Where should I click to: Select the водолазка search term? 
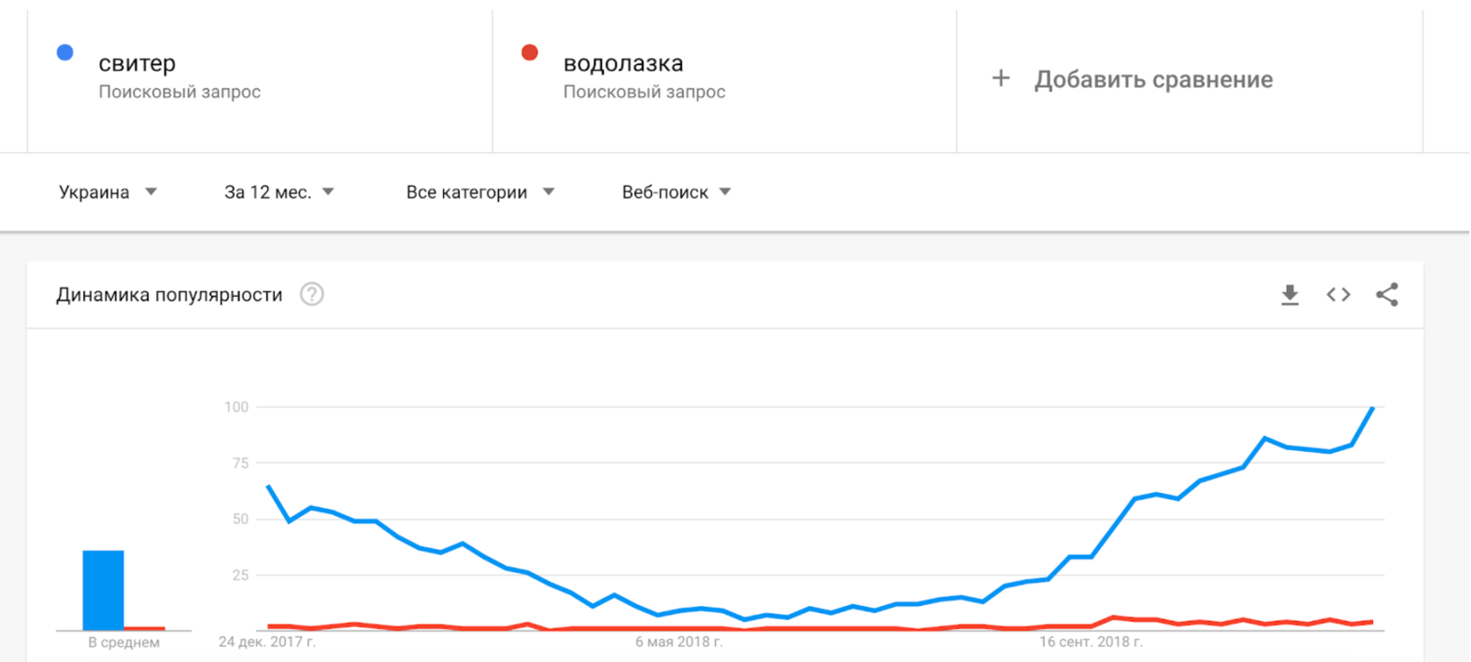[623, 63]
